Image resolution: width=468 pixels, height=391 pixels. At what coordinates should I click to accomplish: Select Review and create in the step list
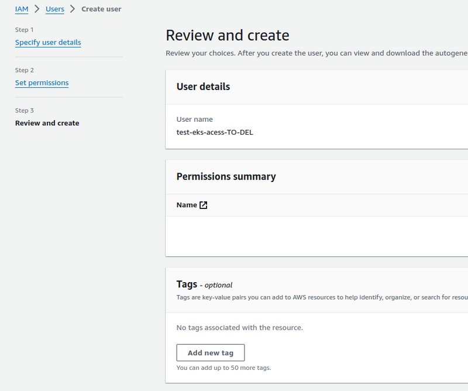(x=47, y=124)
